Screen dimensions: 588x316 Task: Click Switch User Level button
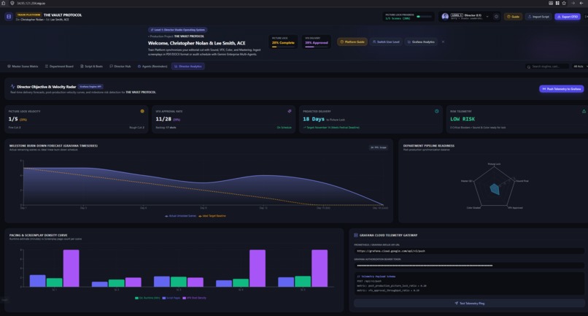[385, 42]
